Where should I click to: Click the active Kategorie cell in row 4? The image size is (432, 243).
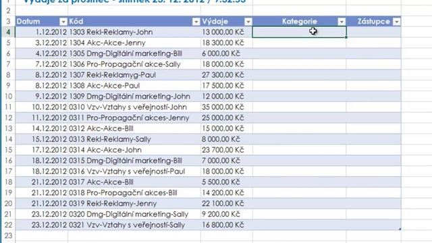299,32
